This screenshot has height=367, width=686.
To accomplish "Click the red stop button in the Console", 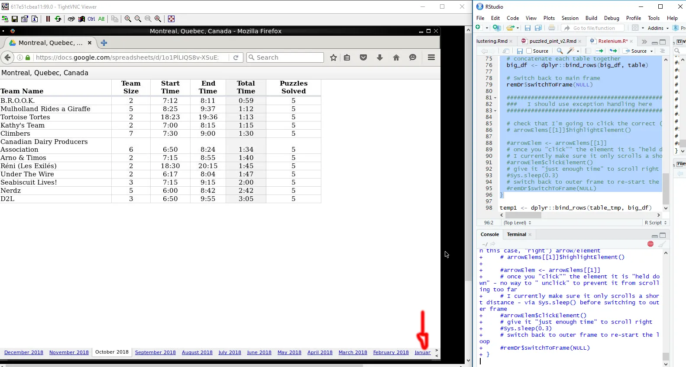I will click(650, 244).
